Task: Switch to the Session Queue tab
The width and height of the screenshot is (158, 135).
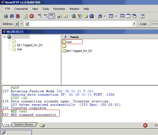Action: [x=24, y=125]
